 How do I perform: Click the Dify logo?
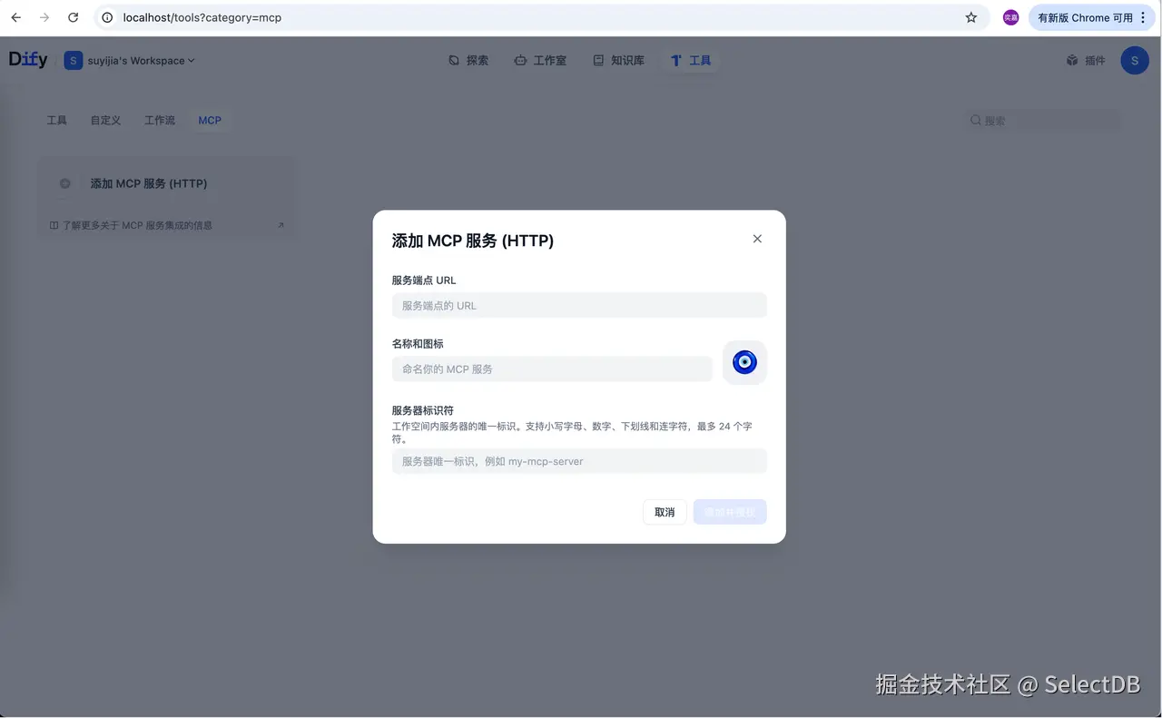point(27,59)
